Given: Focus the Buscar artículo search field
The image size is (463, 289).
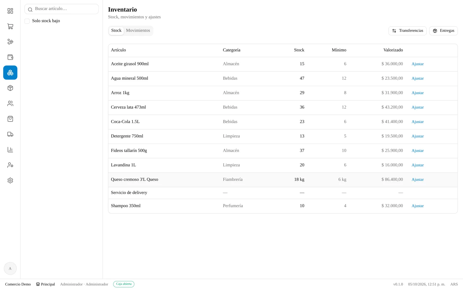Looking at the screenshot, I should (62, 9).
